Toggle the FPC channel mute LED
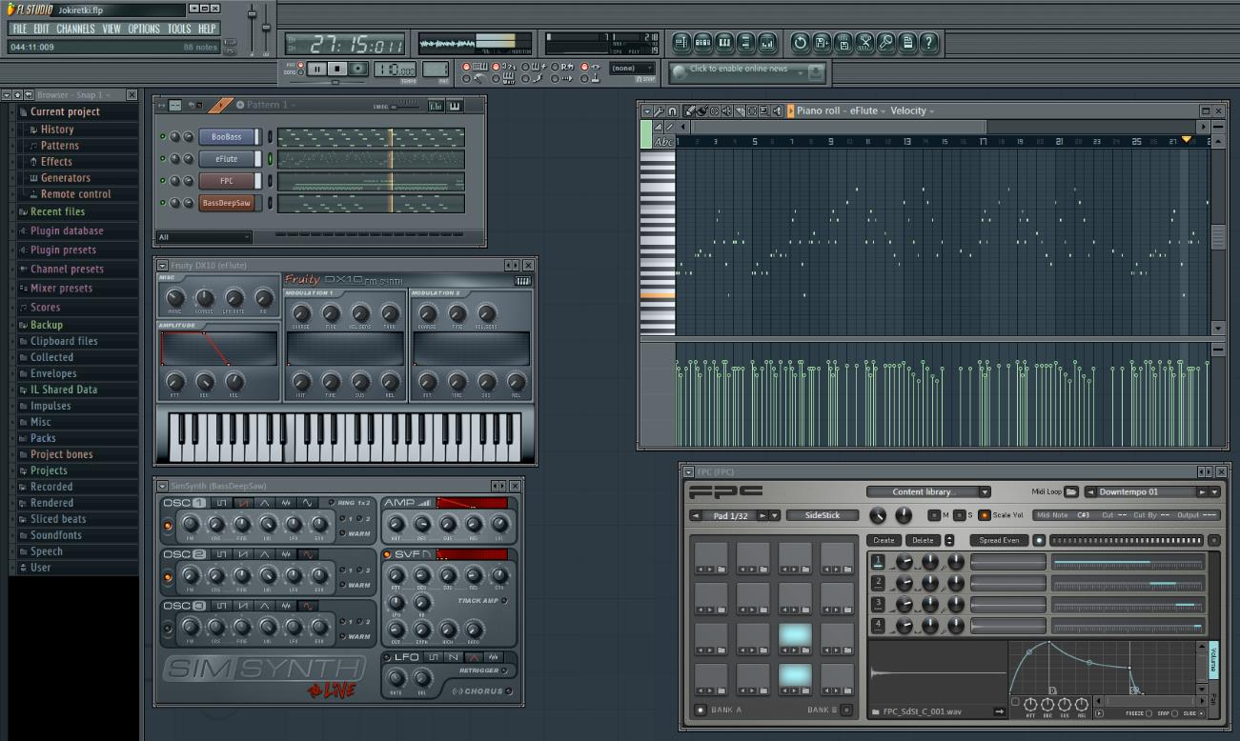The width and height of the screenshot is (1240, 741). (163, 180)
